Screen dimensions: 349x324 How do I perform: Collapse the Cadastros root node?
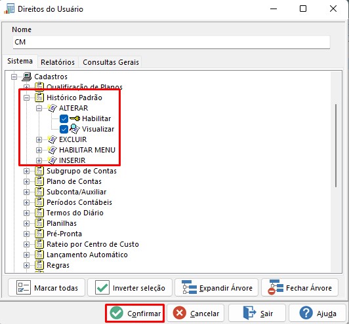[x=14, y=77]
